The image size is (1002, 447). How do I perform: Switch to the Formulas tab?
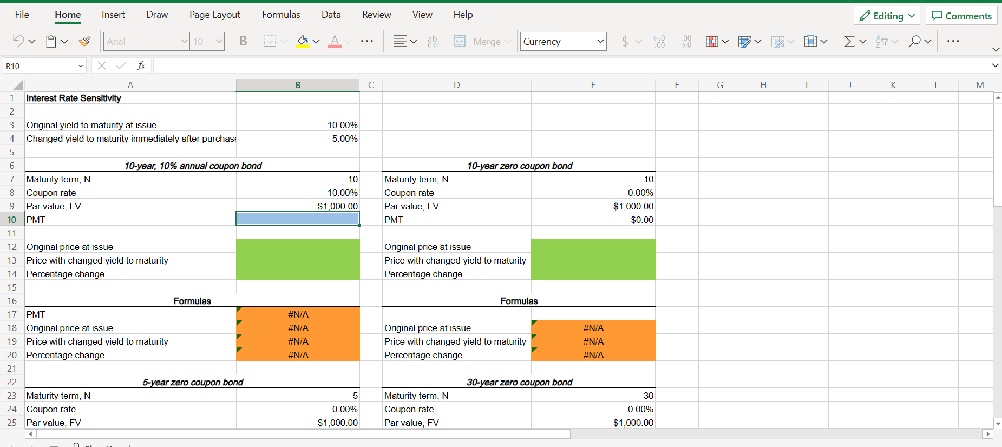click(x=281, y=15)
